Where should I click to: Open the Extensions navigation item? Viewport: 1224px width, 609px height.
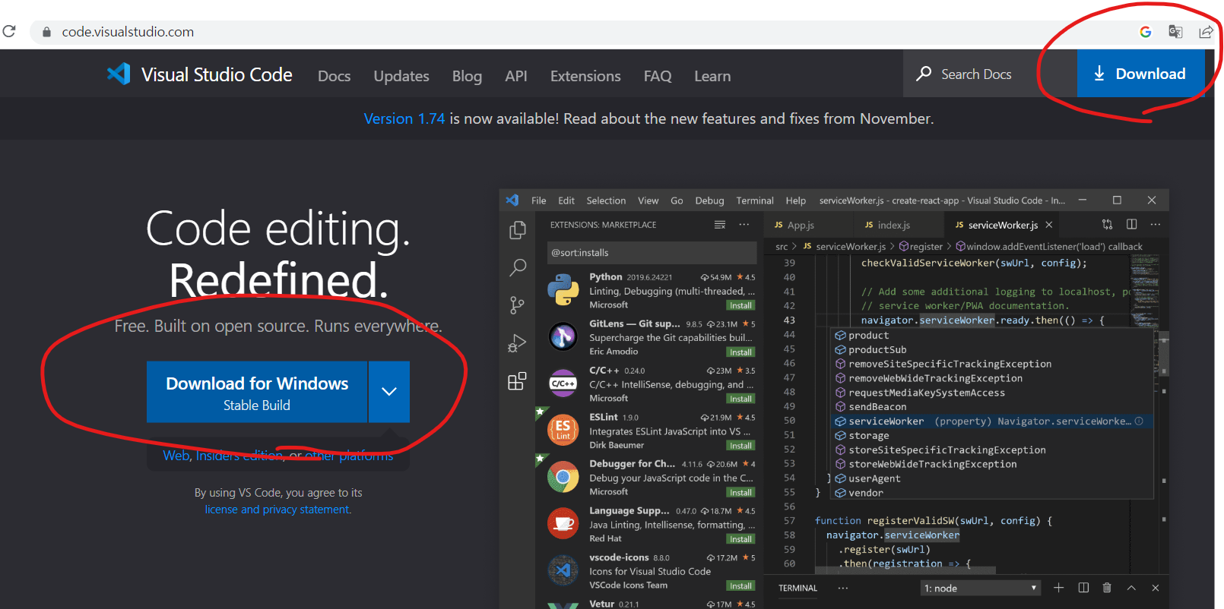point(585,76)
